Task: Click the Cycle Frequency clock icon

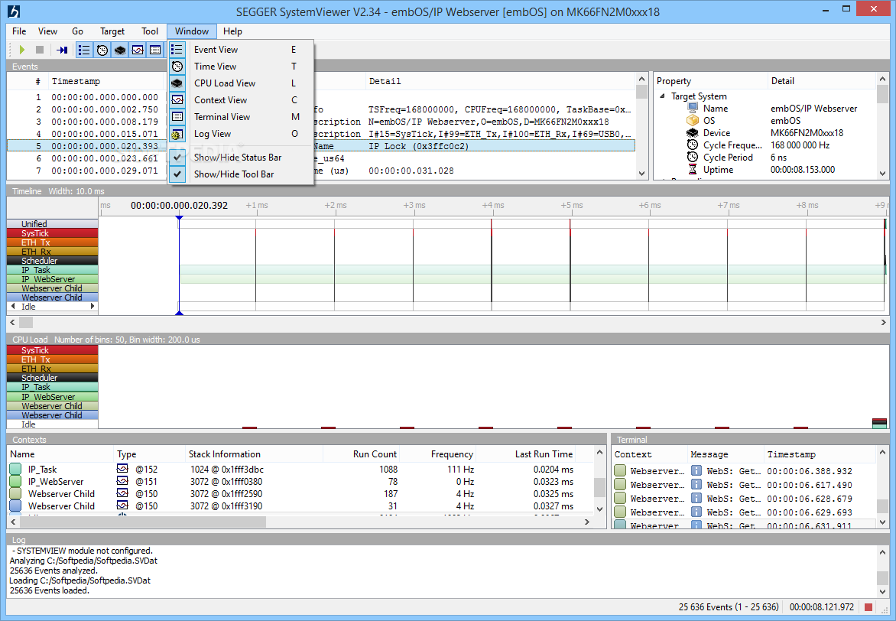Action: pos(693,145)
